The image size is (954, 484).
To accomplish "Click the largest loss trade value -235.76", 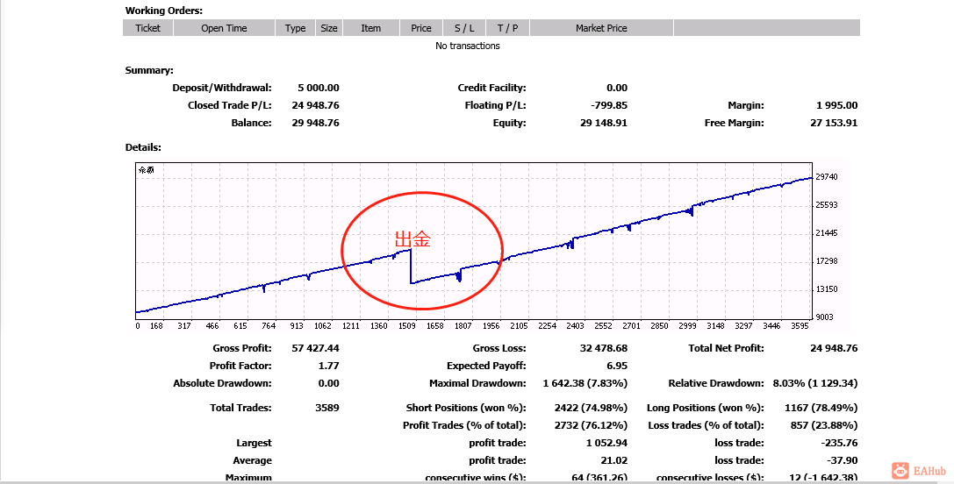I will tap(840, 444).
